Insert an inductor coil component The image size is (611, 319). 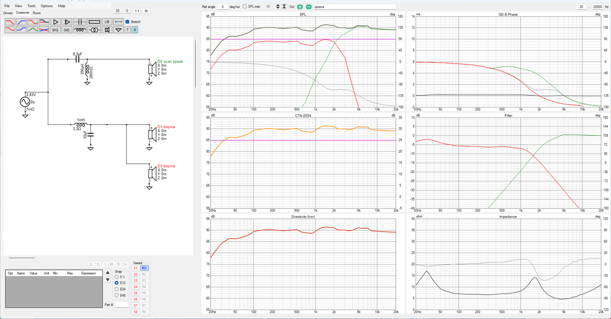click(x=80, y=30)
